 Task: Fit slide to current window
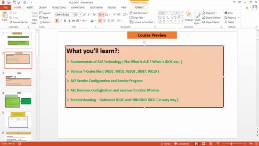[x=256, y=144]
